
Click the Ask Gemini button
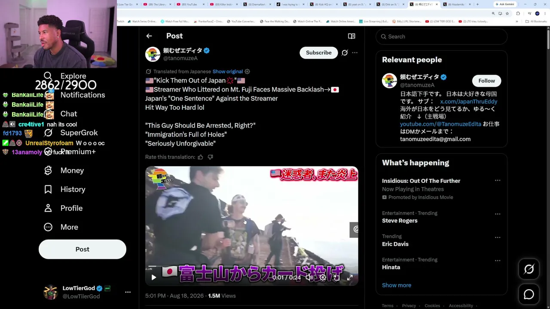(505, 4)
